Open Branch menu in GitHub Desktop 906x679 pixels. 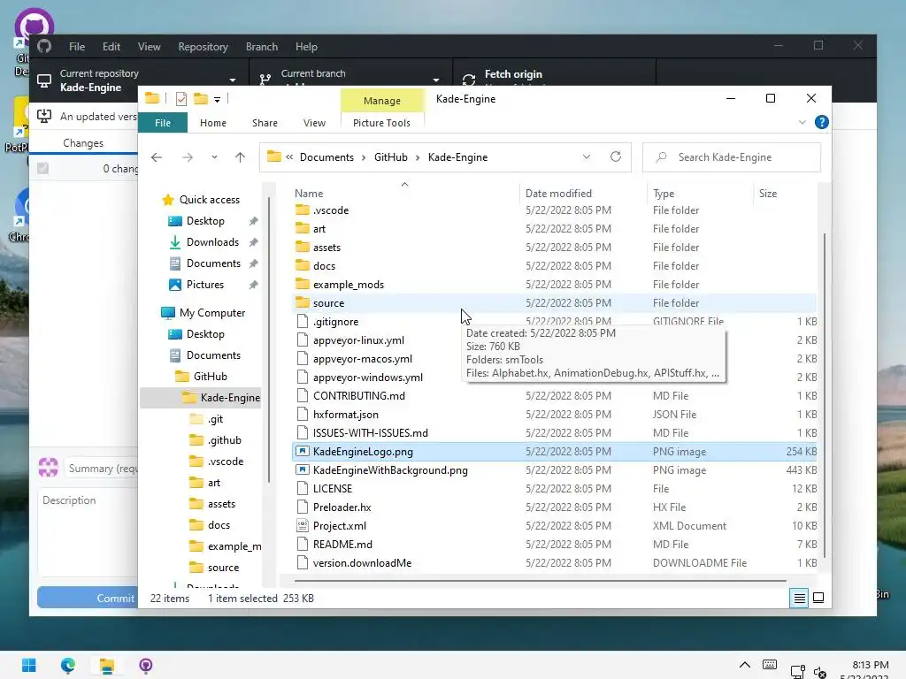coord(262,47)
